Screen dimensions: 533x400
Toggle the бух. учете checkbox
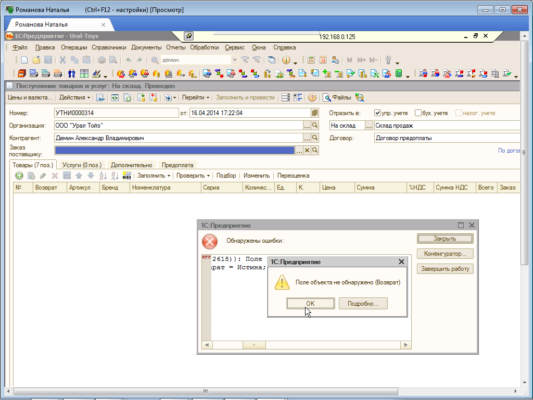tap(418, 113)
